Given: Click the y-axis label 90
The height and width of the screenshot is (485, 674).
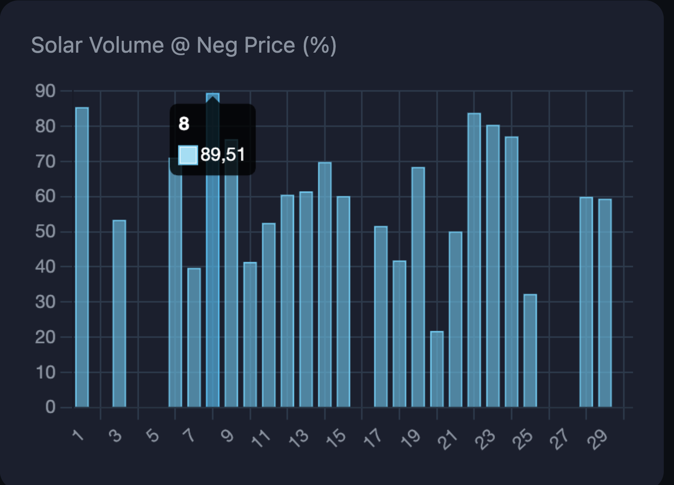Looking at the screenshot, I should pos(46,91).
